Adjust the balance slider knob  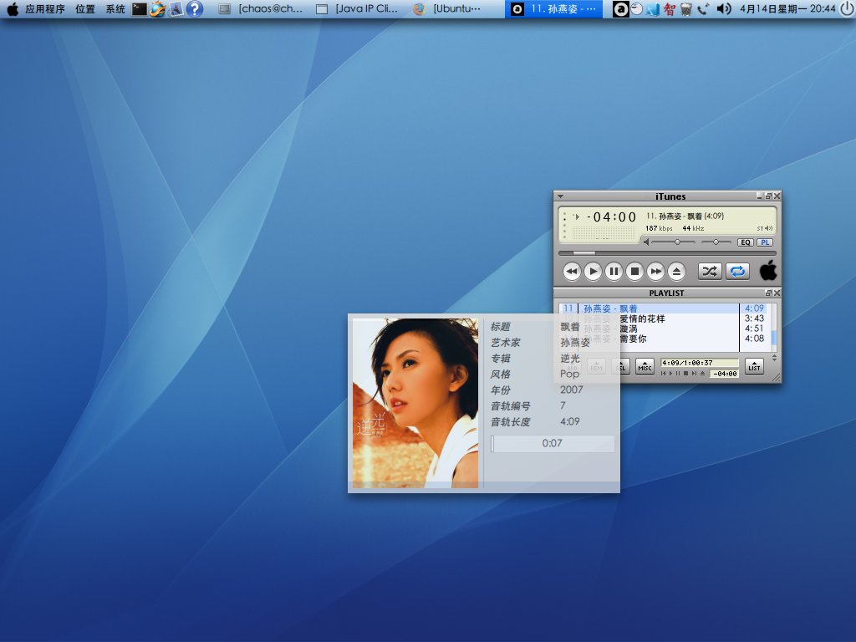click(x=716, y=242)
